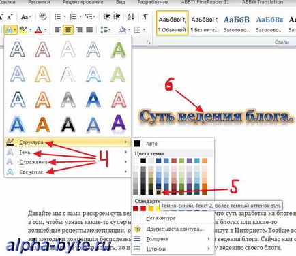Click the shrink font size icon
This screenshot has height=256, width=296.
(10, 17)
